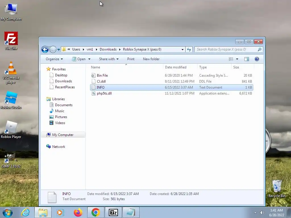Launch GIMP 2.10.32 shortcut
The width and height of the screenshot is (291, 218).
11,160
